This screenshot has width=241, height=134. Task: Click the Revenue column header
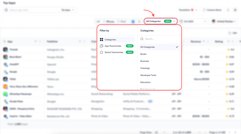click(196, 41)
